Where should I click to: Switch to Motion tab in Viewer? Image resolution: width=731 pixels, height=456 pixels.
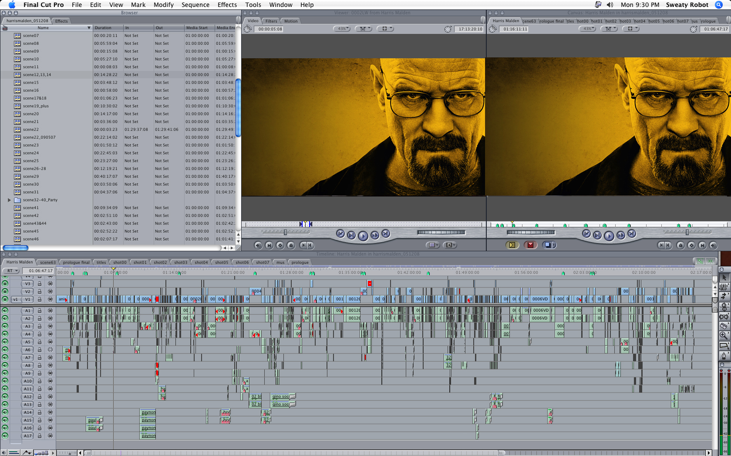coord(291,21)
